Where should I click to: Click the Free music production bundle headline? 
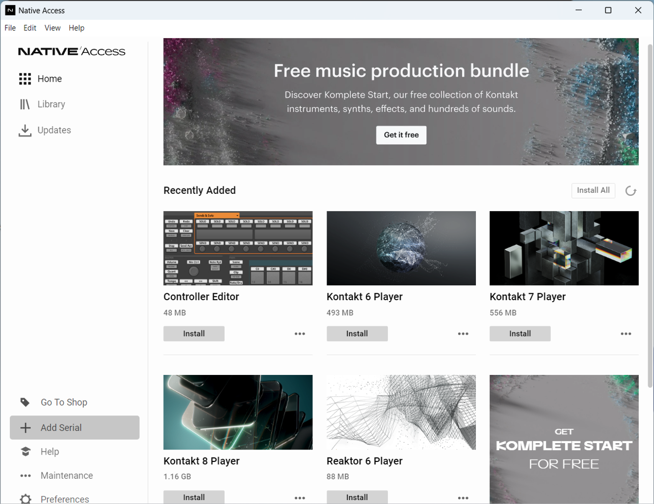401,71
